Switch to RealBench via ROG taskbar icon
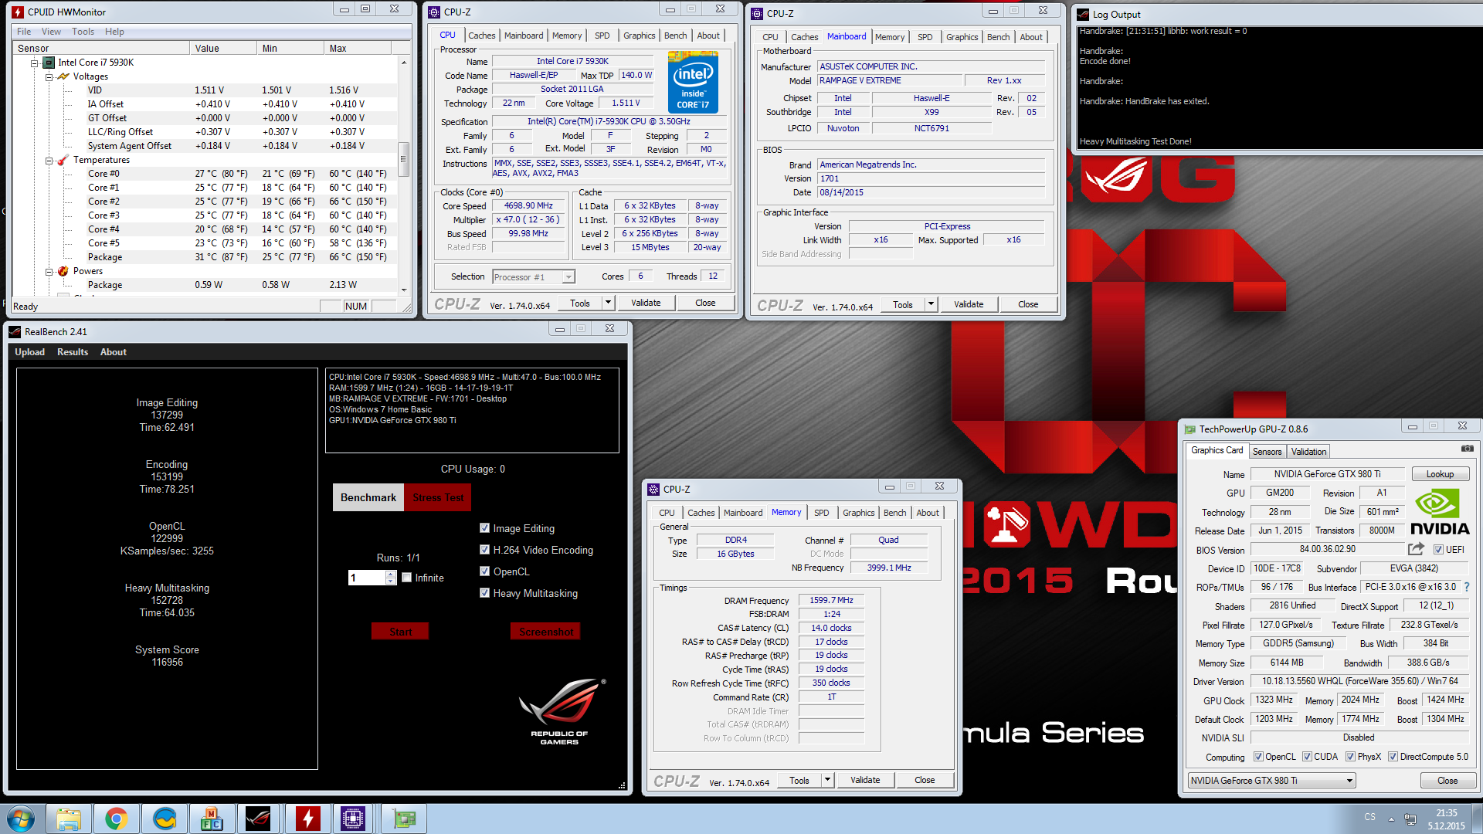 coord(259,819)
